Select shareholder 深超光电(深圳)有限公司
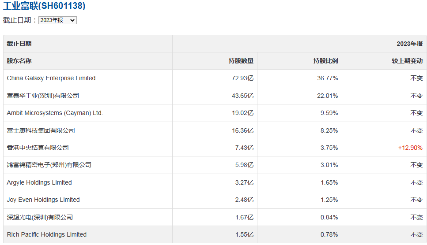 [40, 217]
